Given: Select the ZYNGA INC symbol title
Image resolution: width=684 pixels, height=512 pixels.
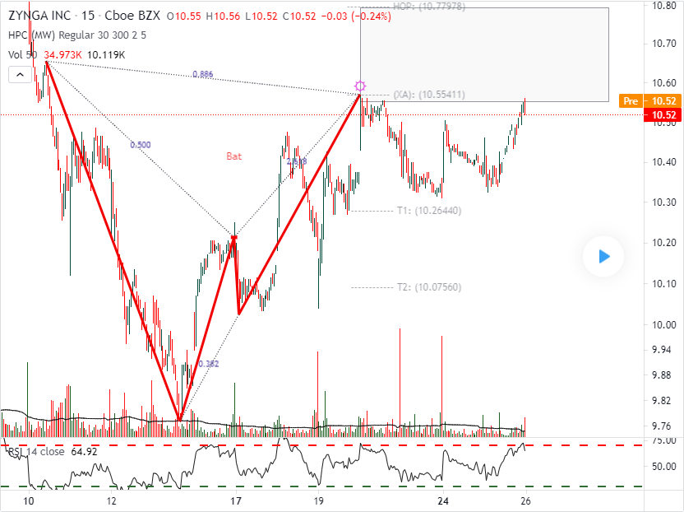Looking at the screenshot, I should point(39,16).
